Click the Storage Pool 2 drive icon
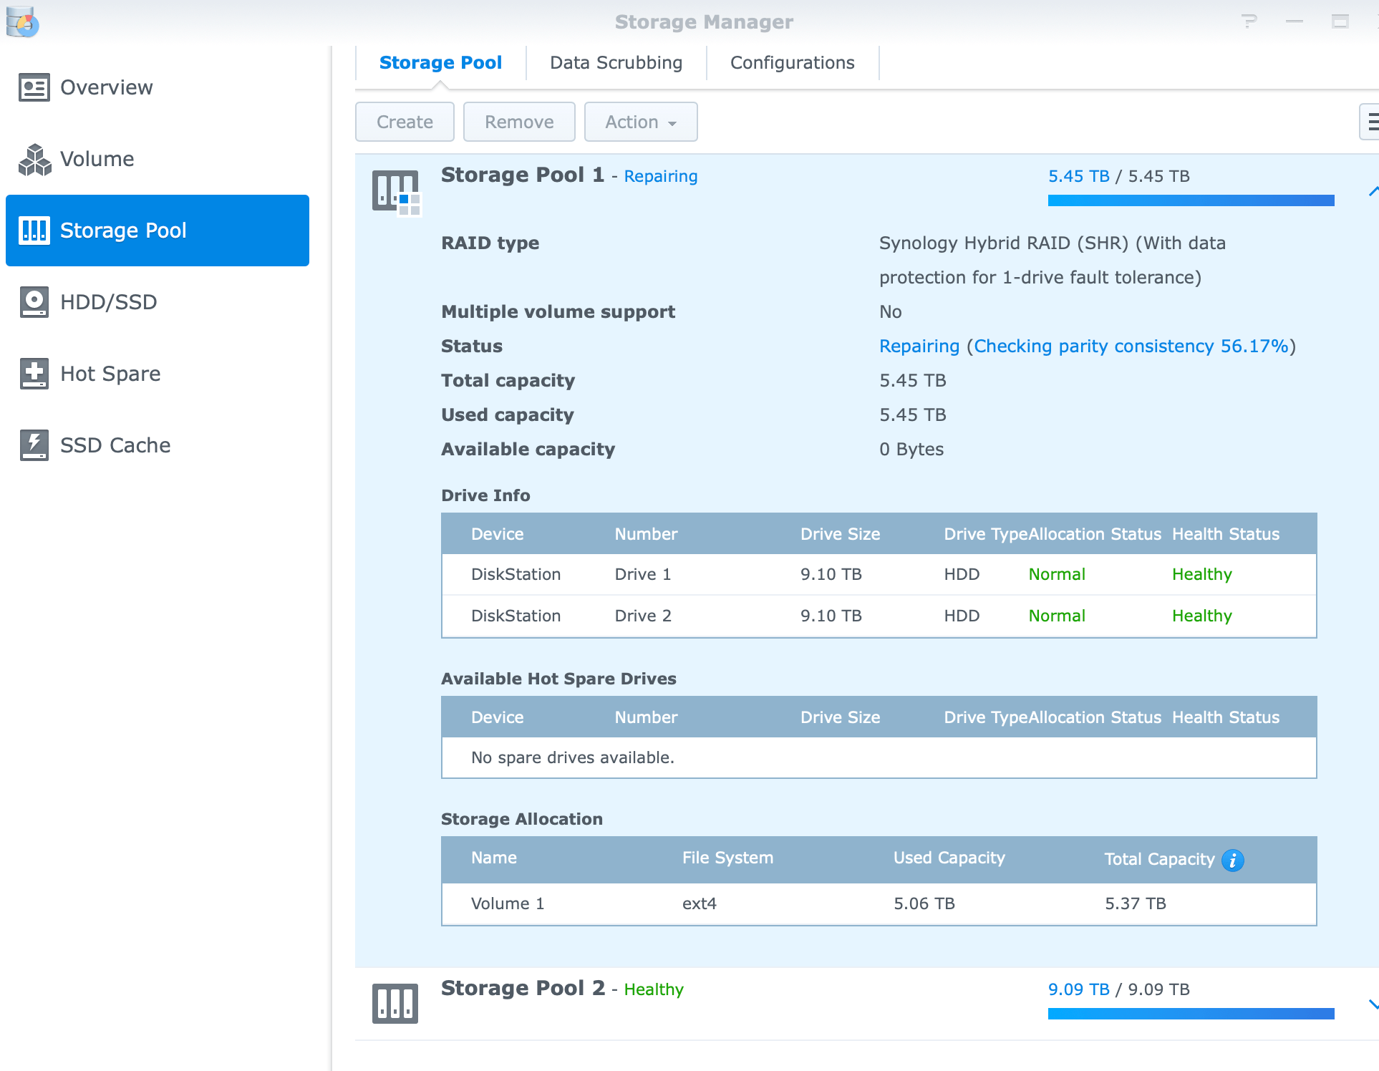The width and height of the screenshot is (1379, 1071). [395, 1003]
